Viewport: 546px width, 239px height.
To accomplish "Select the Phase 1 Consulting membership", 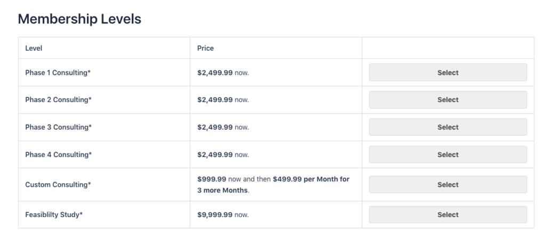I will point(448,72).
